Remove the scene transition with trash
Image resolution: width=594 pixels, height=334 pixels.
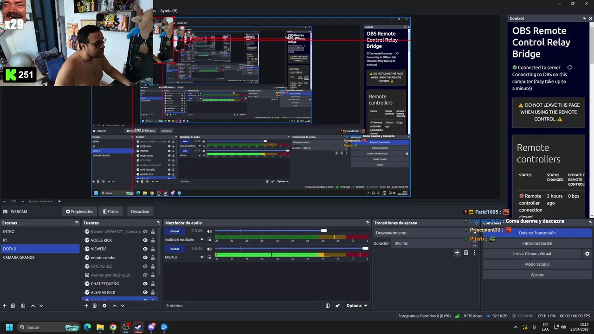[466, 253]
